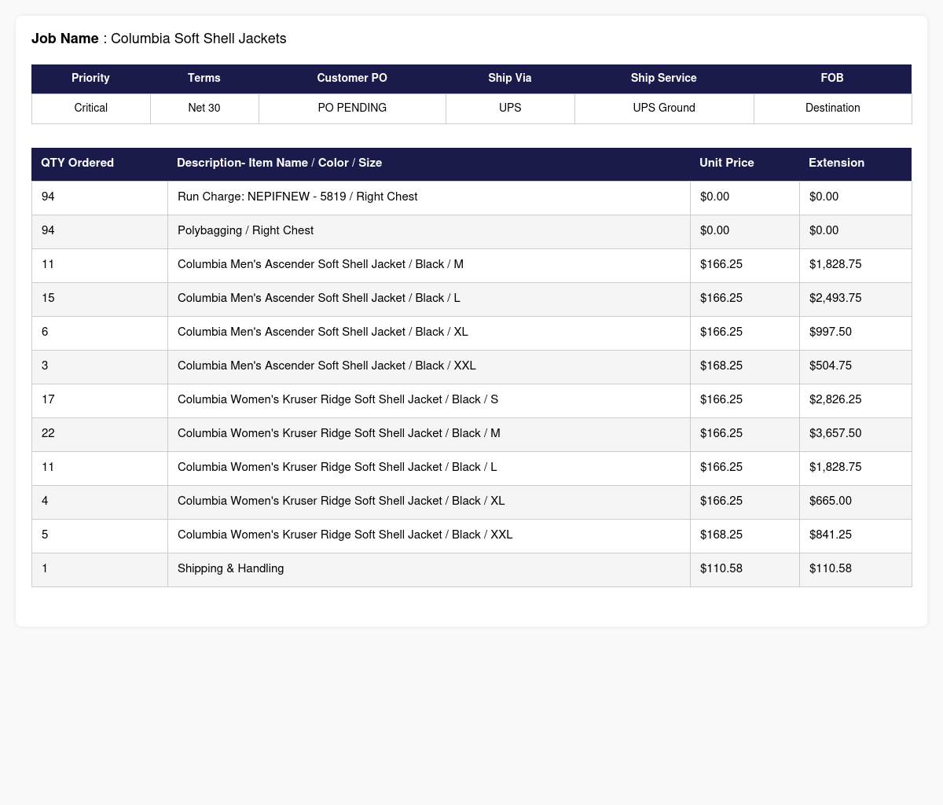Click the UPS Ground service cell

click(x=664, y=108)
